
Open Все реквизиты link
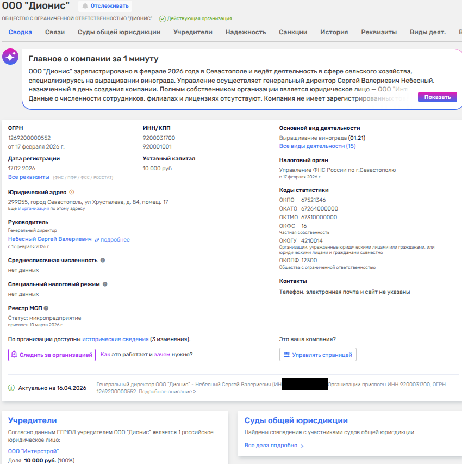(28, 177)
